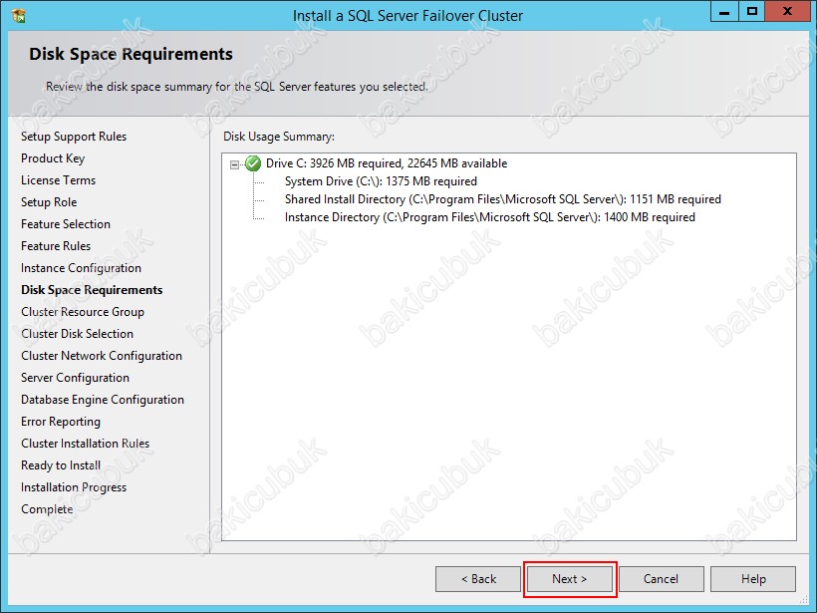
Task: Select Disk Space Requirements step in sidebar
Action: (92, 290)
